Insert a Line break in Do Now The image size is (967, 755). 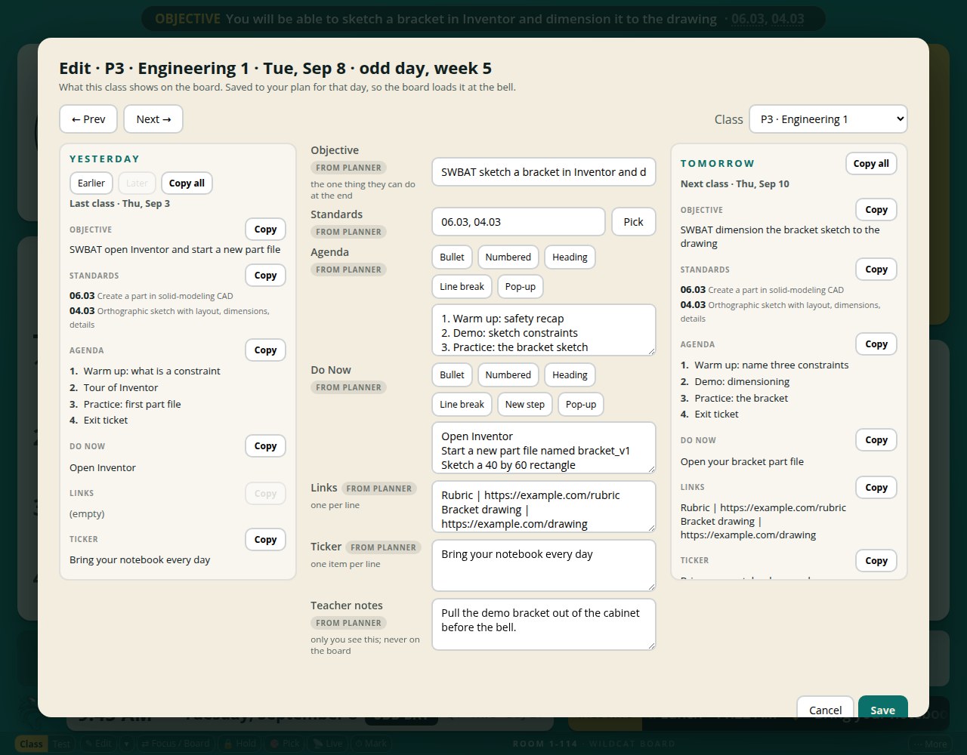[x=462, y=405]
